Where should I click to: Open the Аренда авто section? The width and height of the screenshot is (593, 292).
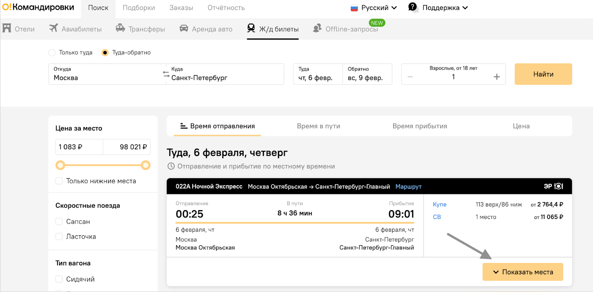206,29
